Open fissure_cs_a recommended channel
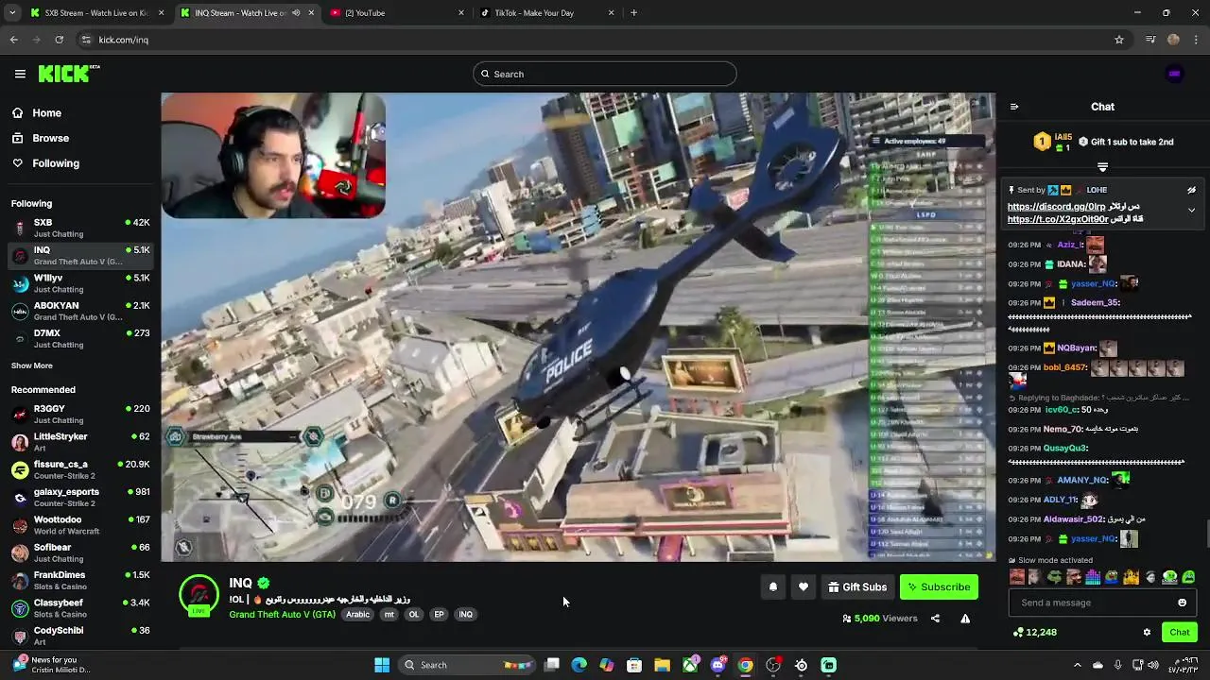 point(80,469)
